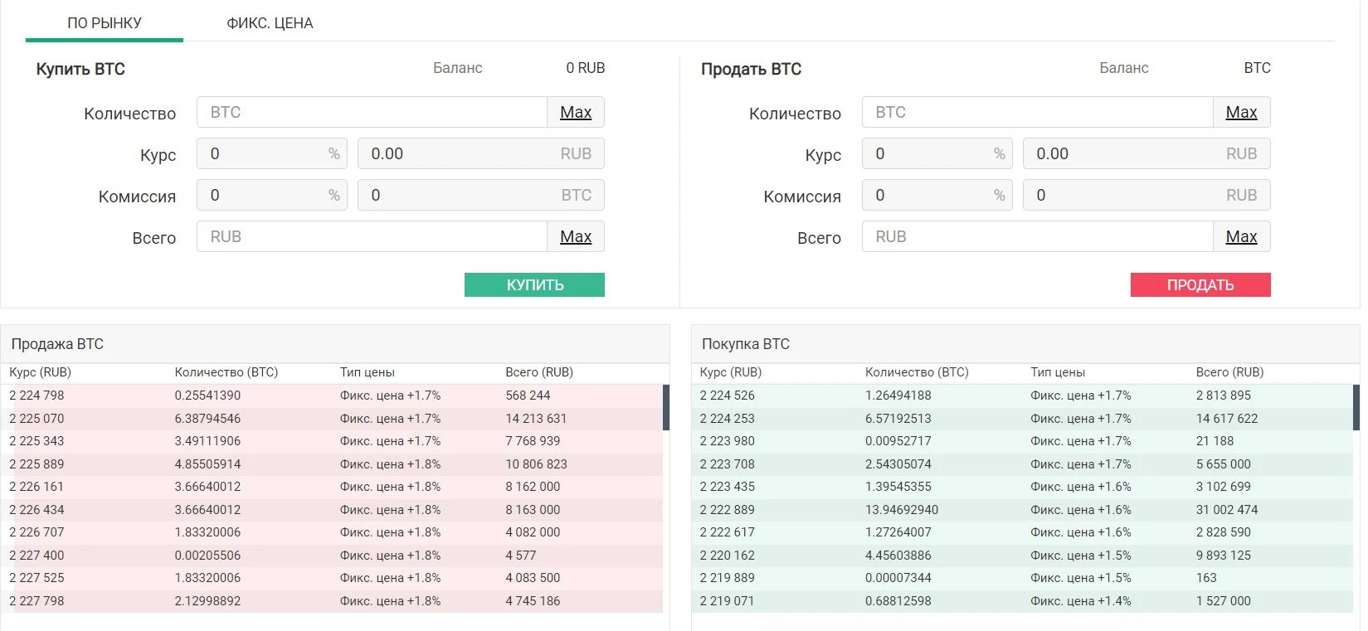Click Max next to sell Всего field
This screenshot has width=1368, height=631.
point(1241,236)
